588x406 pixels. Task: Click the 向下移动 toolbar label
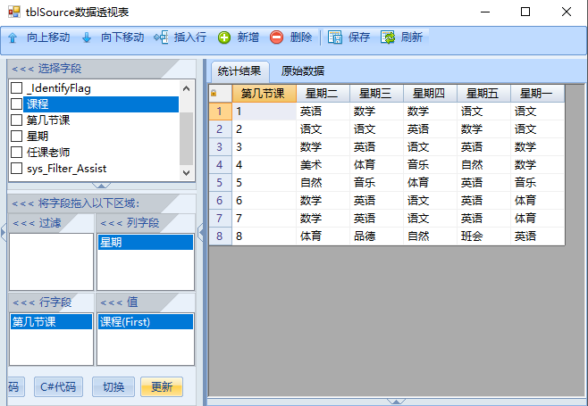[x=122, y=37]
